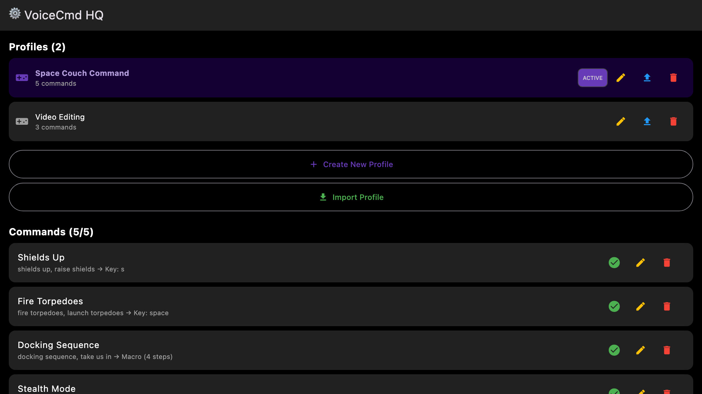The height and width of the screenshot is (394, 702).
Task: Edit the Space Couch Command profile
Action: pos(621,78)
